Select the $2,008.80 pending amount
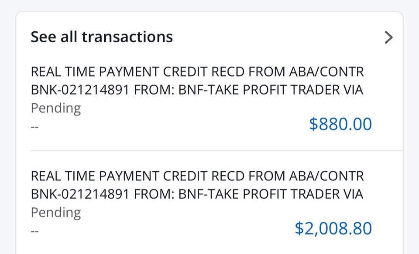The height and width of the screenshot is (254, 419). (333, 228)
